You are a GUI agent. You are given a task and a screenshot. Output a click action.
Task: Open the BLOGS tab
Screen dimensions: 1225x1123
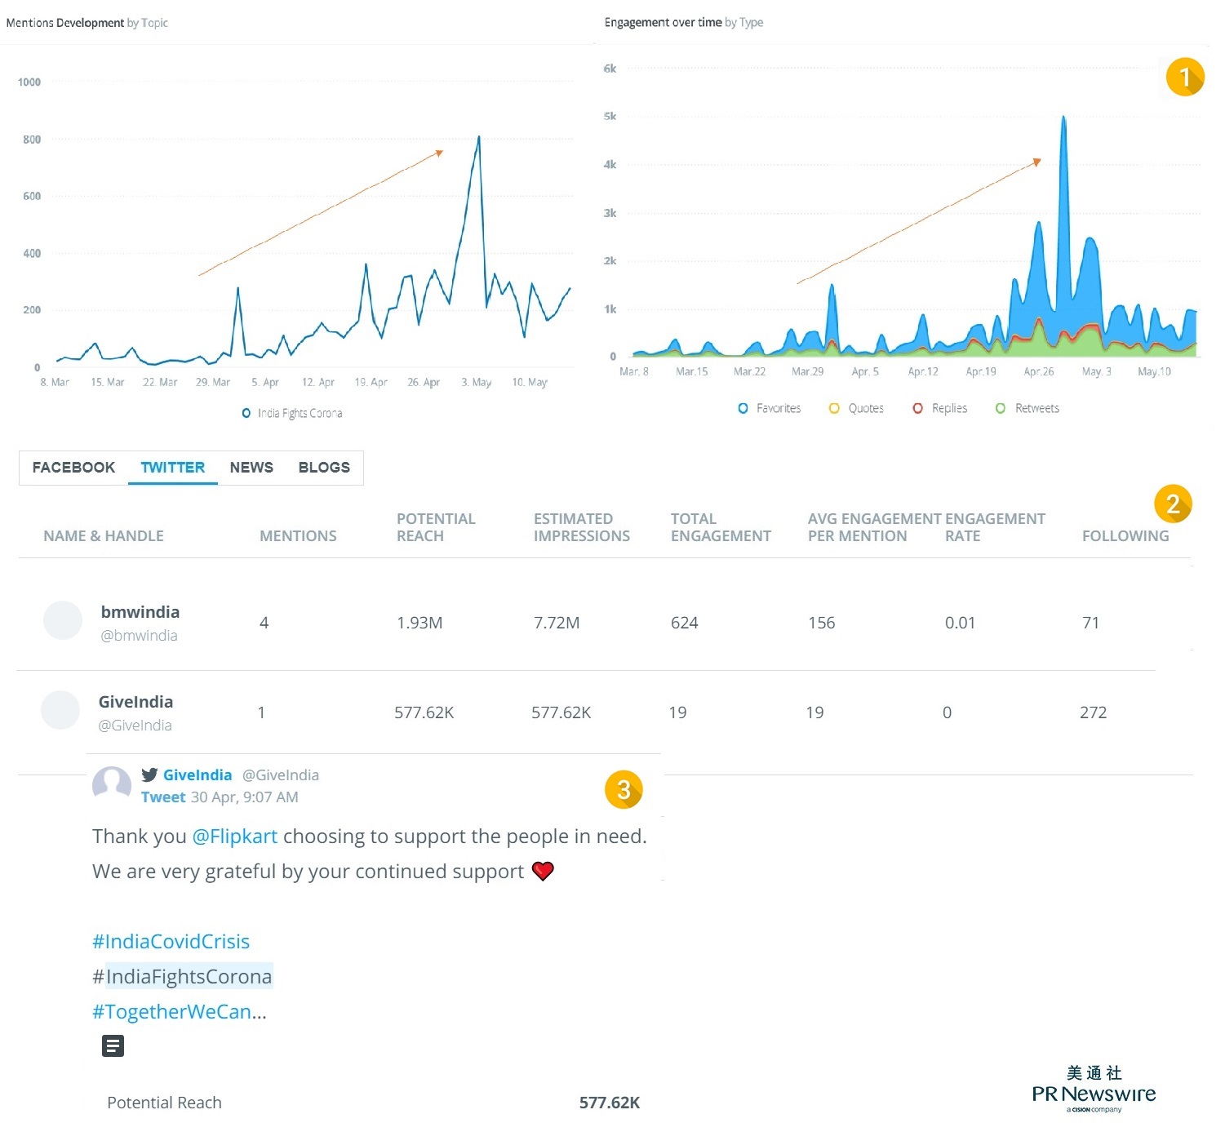[x=324, y=468]
